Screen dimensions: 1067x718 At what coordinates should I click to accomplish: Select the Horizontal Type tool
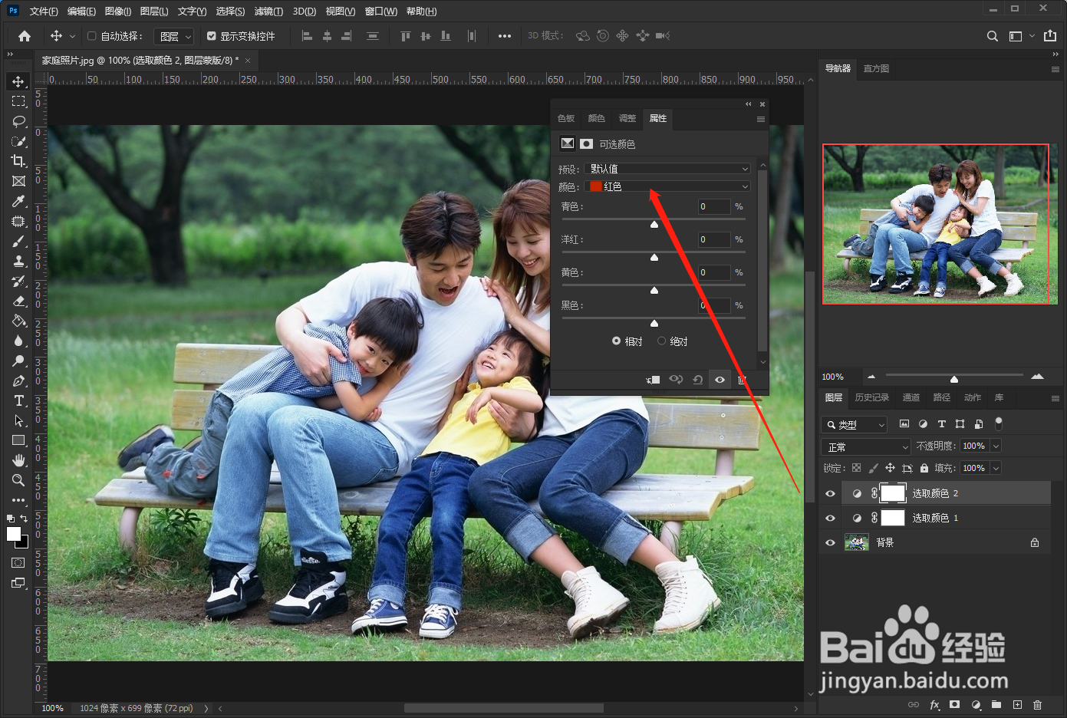(18, 400)
